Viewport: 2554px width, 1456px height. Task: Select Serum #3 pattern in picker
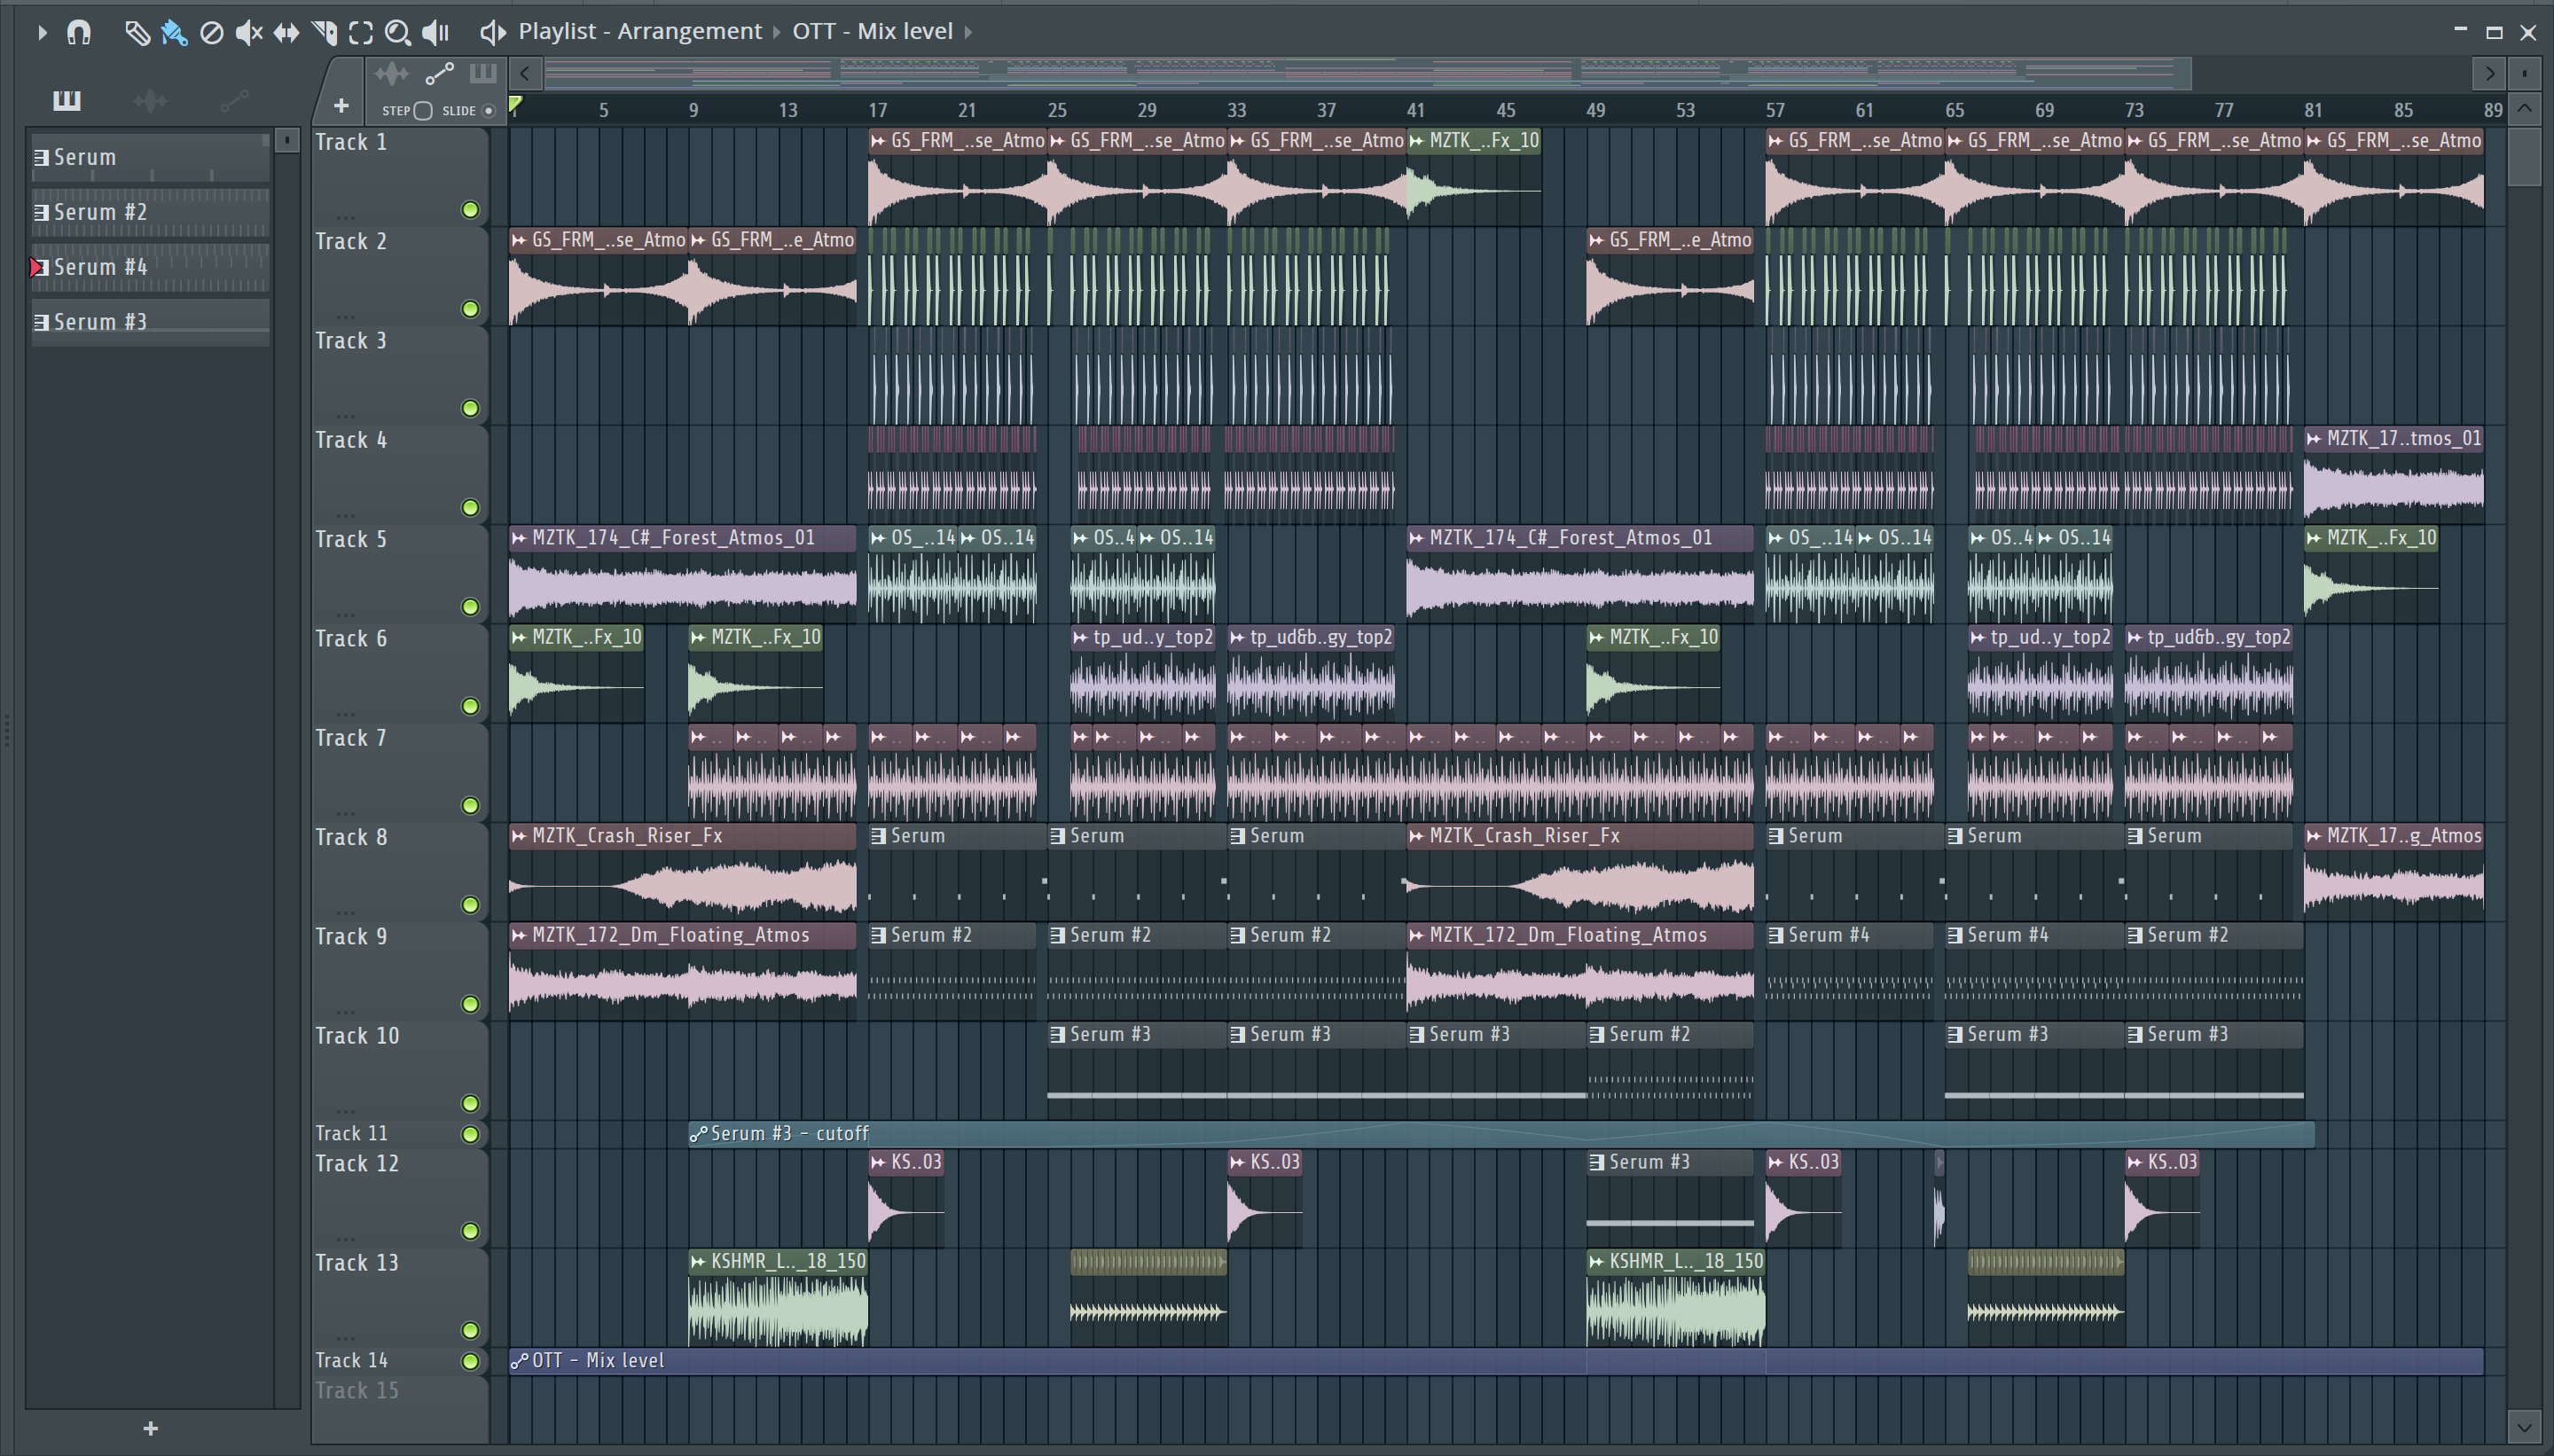(150, 322)
